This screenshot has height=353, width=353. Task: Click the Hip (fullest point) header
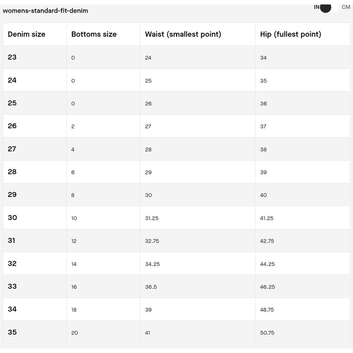[291, 34]
